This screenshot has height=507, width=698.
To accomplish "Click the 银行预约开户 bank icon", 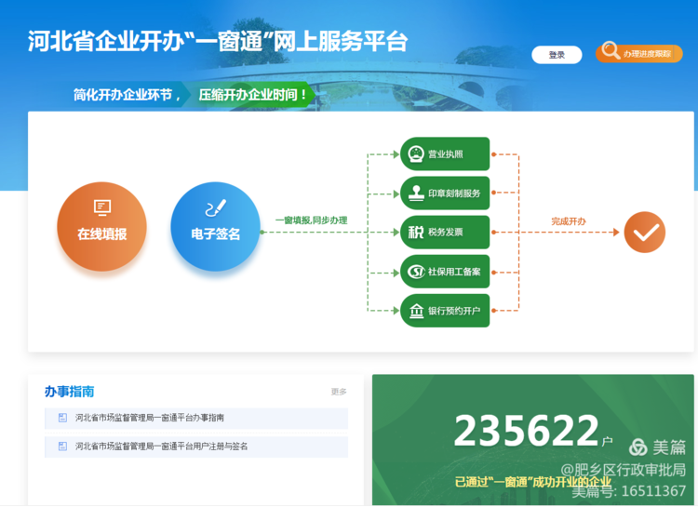I will click(415, 311).
